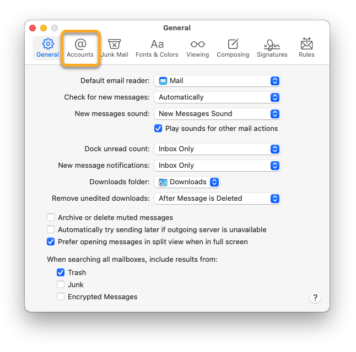Open the Signatures preferences pane
Viewport: 356px width, 352px height.
coord(272,48)
